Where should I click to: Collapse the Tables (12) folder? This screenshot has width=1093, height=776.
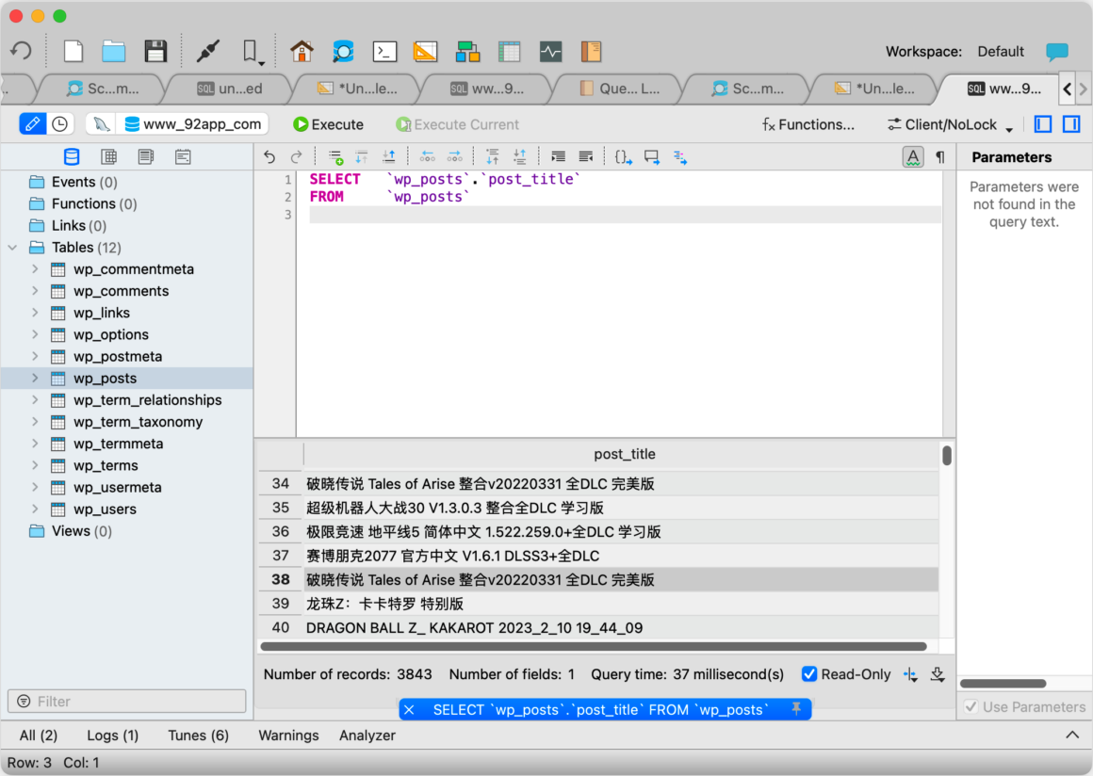point(12,248)
